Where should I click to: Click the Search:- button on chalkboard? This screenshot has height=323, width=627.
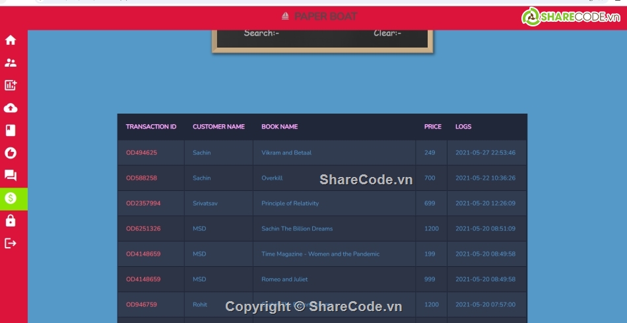(261, 33)
